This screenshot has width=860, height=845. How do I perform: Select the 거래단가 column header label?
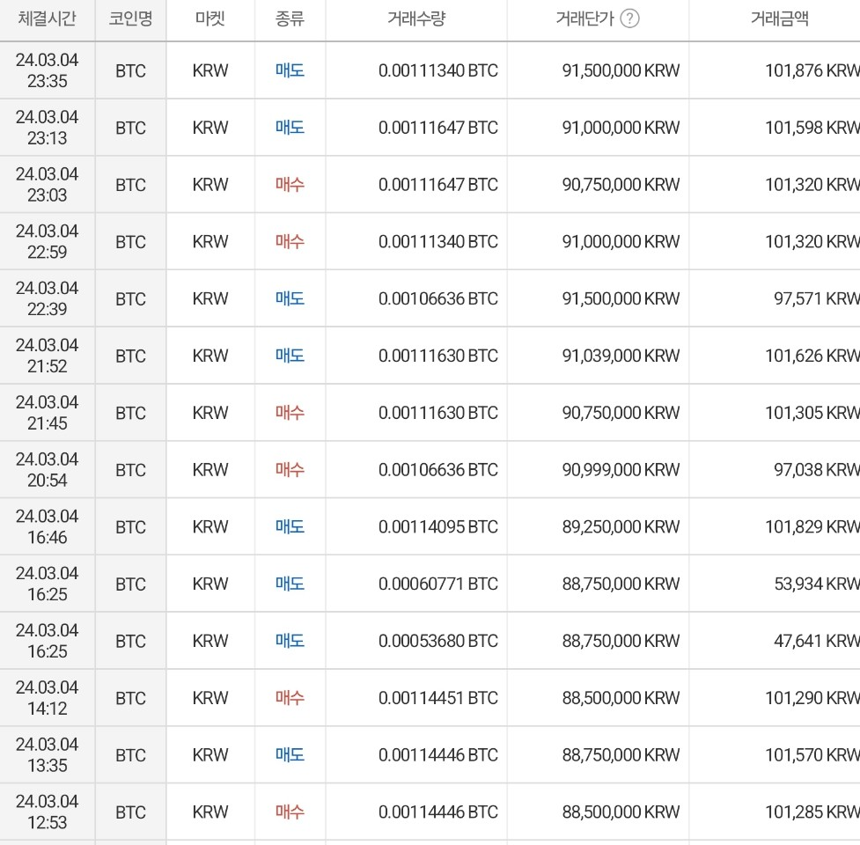(584, 18)
